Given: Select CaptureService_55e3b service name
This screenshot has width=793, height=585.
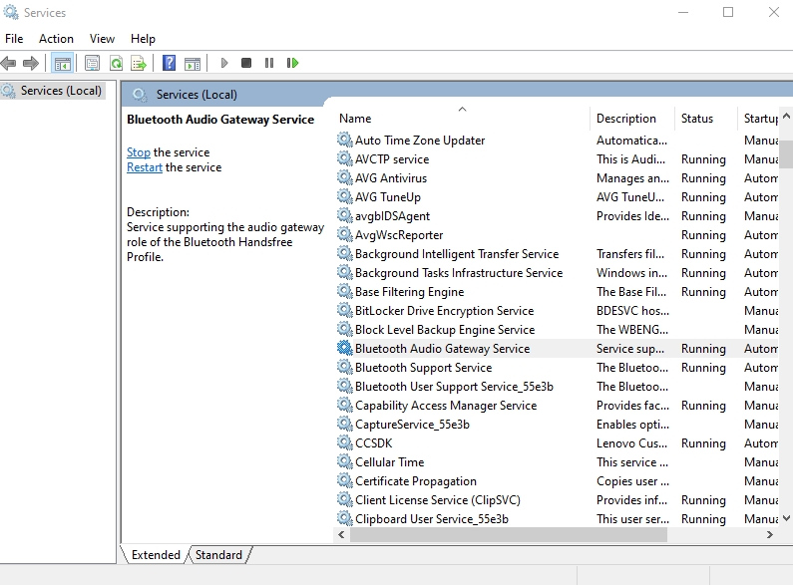Looking at the screenshot, I should pyautogui.click(x=412, y=425).
